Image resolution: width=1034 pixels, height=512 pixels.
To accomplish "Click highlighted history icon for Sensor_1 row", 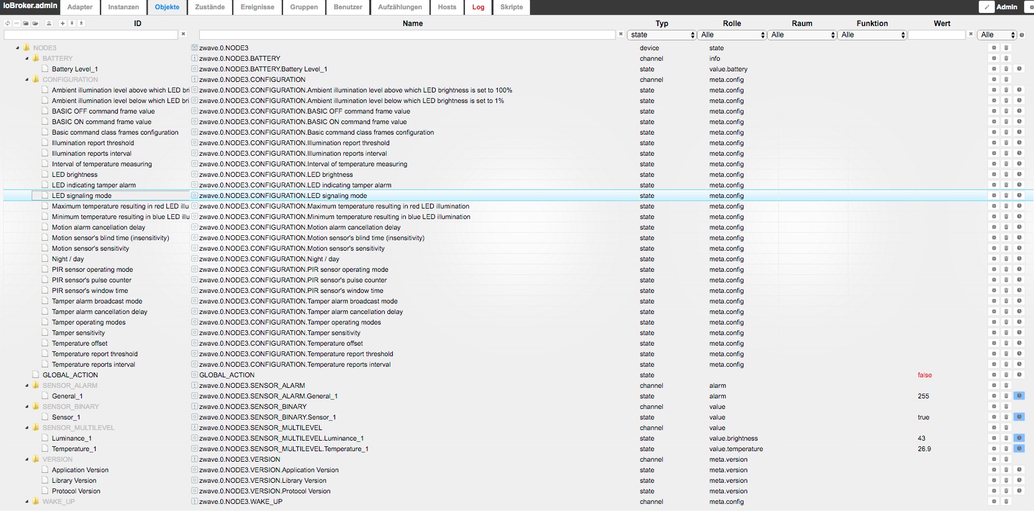I will 1019,417.
